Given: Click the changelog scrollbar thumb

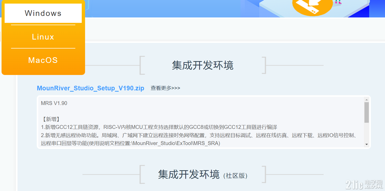Looking at the screenshot, I should (366, 112).
